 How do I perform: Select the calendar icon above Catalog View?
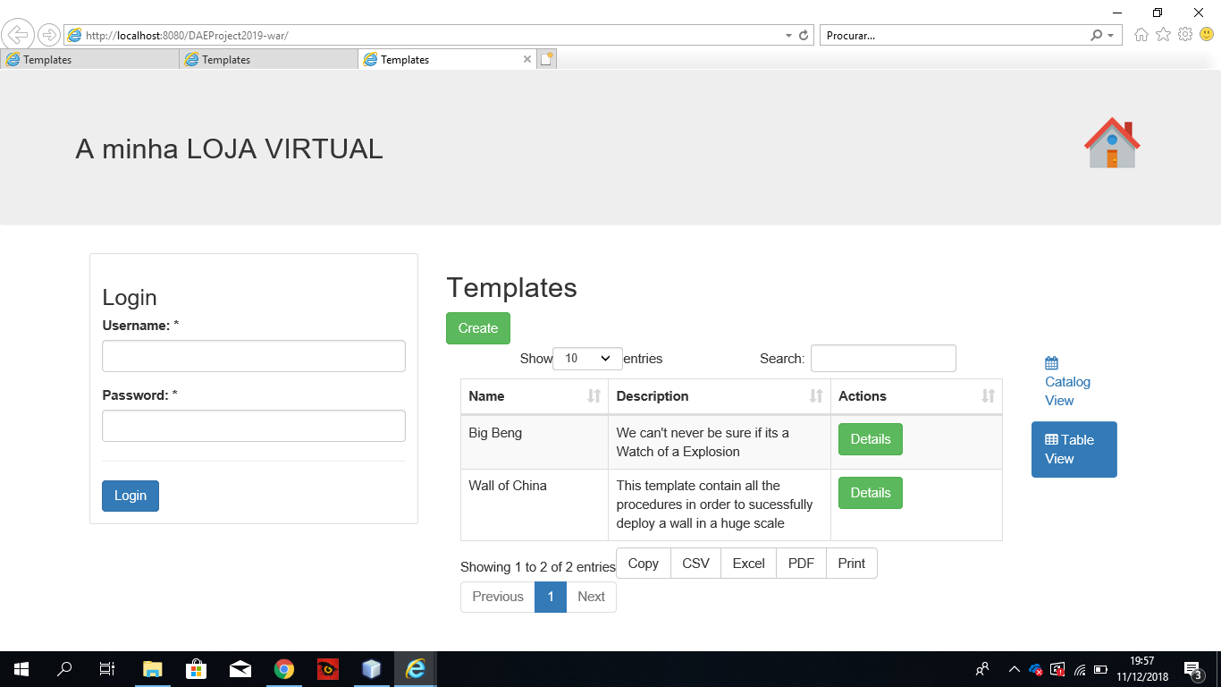tap(1051, 360)
